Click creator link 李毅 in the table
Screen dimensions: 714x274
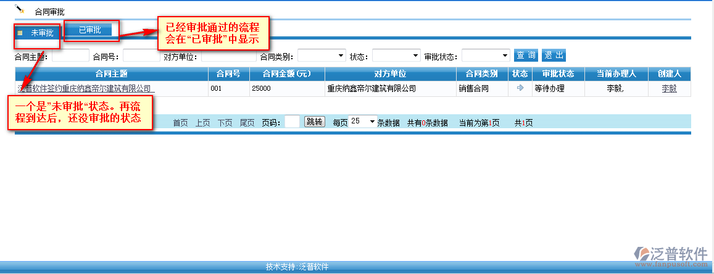coord(669,89)
